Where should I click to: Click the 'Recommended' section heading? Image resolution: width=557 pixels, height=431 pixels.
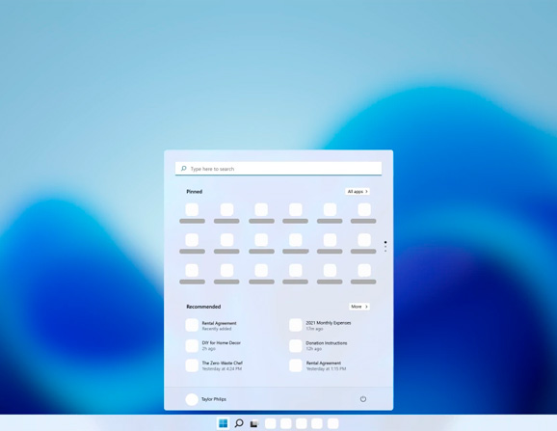[203, 307]
